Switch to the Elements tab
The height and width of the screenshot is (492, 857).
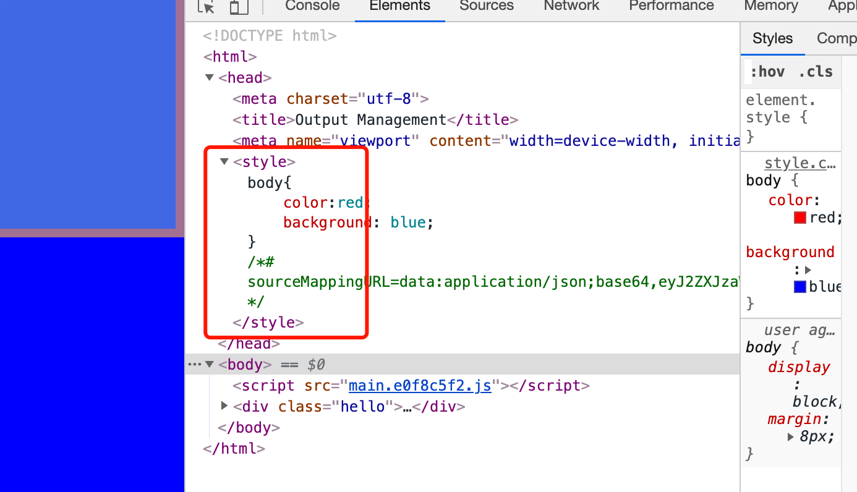coord(399,6)
